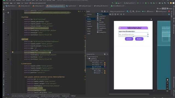Switch to Code view mode
The height and width of the screenshot is (98, 175).
[159, 8]
